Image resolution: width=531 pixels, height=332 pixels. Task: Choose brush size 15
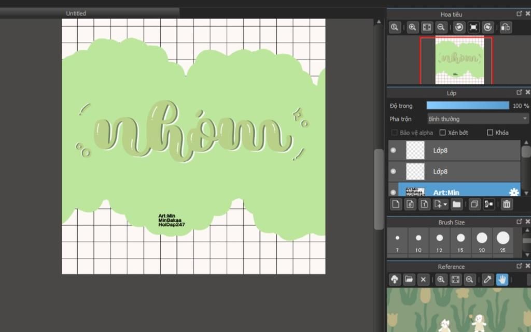[460, 241]
